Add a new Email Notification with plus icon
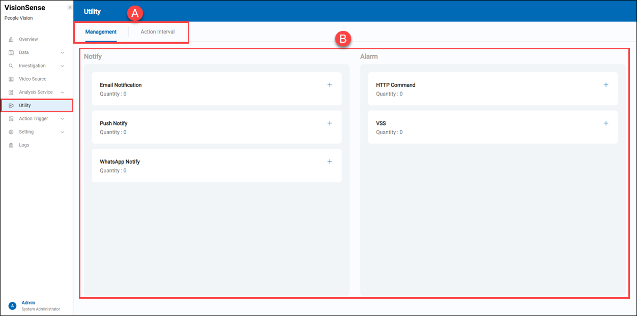Screen dimensions: 637x316 330,85
